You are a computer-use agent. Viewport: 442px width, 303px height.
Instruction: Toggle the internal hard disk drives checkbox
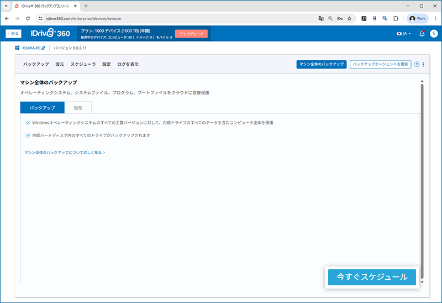pyautogui.click(x=28, y=135)
